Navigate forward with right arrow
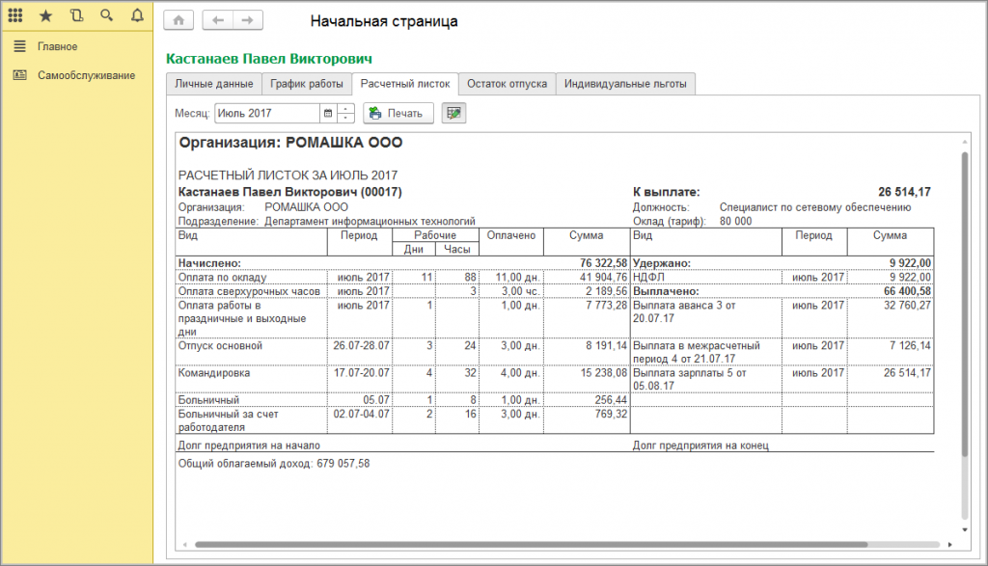The height and width of the screenshot is (566, 988). [247, 20]
